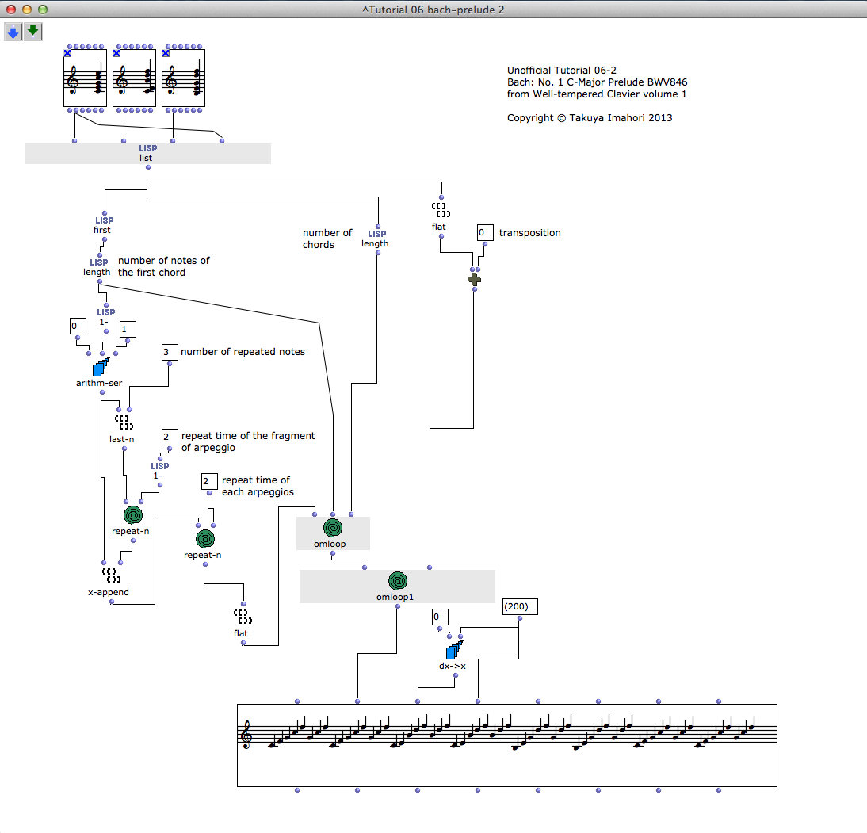The image size is (867, 833).
Task: Click the repeat-n icon above x-append
Action: tap(133, 515)
